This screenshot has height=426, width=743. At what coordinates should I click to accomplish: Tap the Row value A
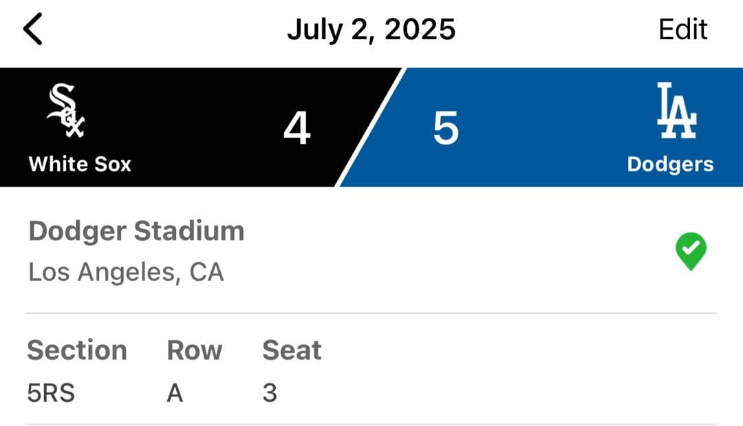point(175,393)
